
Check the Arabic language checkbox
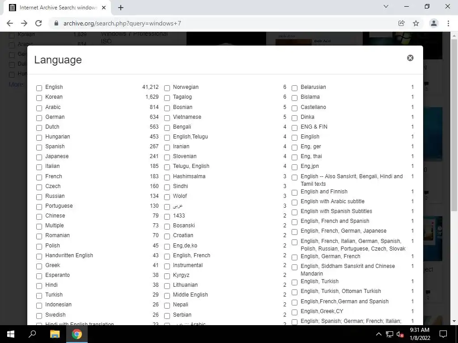pyautogui.click(x=39, y=108)
